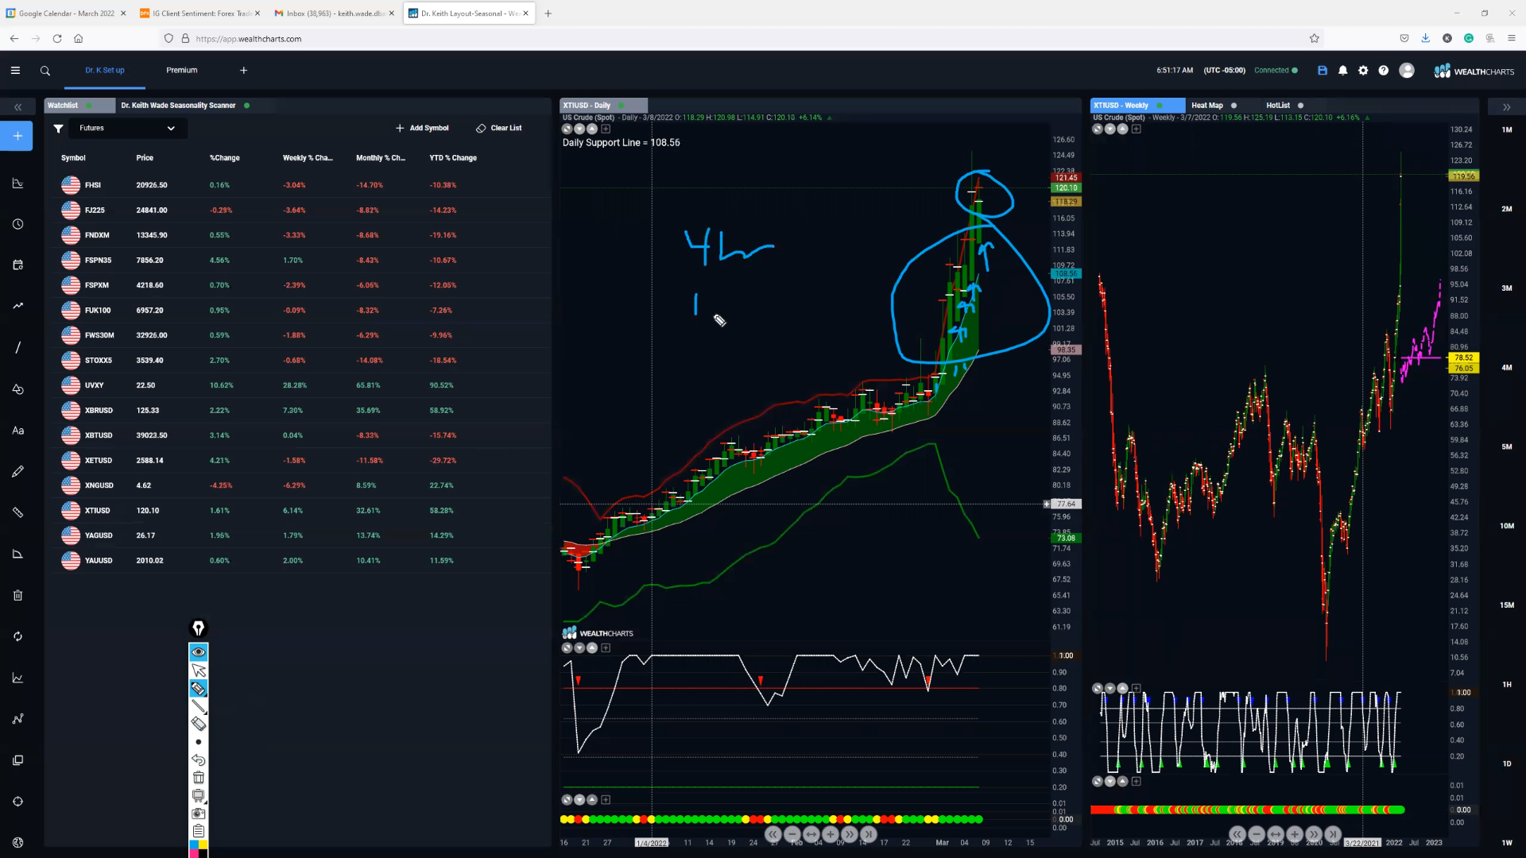The image size is (1526, 858).
Task: Select the 1D timeframe button
Action: pos(1507,763)
